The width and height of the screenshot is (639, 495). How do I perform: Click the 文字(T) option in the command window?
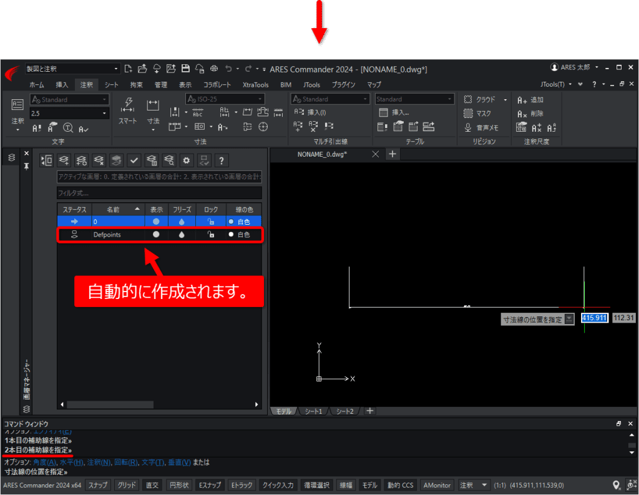[x=152, y=462]
